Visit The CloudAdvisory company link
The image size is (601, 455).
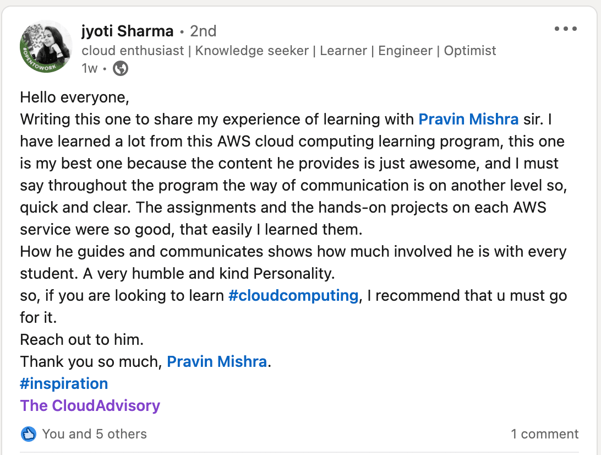point(90,405)
